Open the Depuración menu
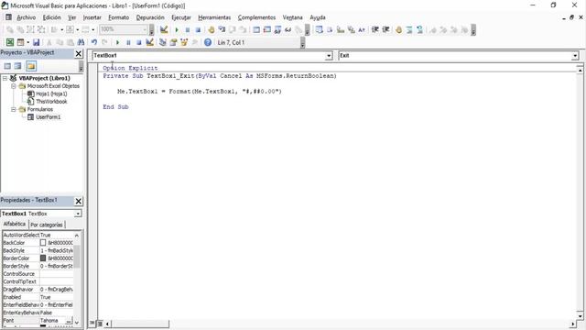This screenshot has height=330, width=586. point(150,17)
